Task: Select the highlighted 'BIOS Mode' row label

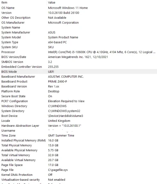Action: pos(9,72)
